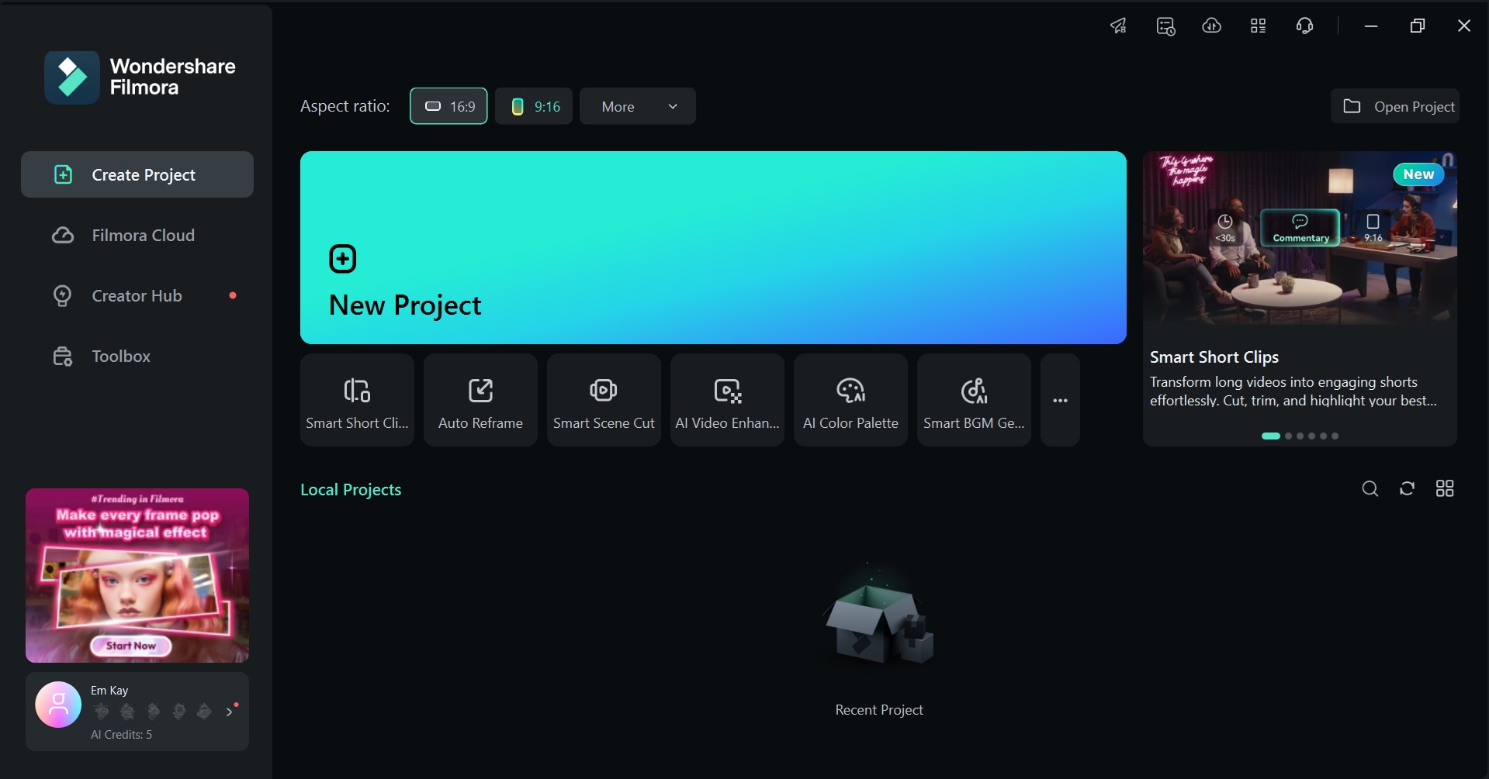Select the 9:16 aspect ratio
Screen dimensions: 1489x779
click(x=534, y=106)
